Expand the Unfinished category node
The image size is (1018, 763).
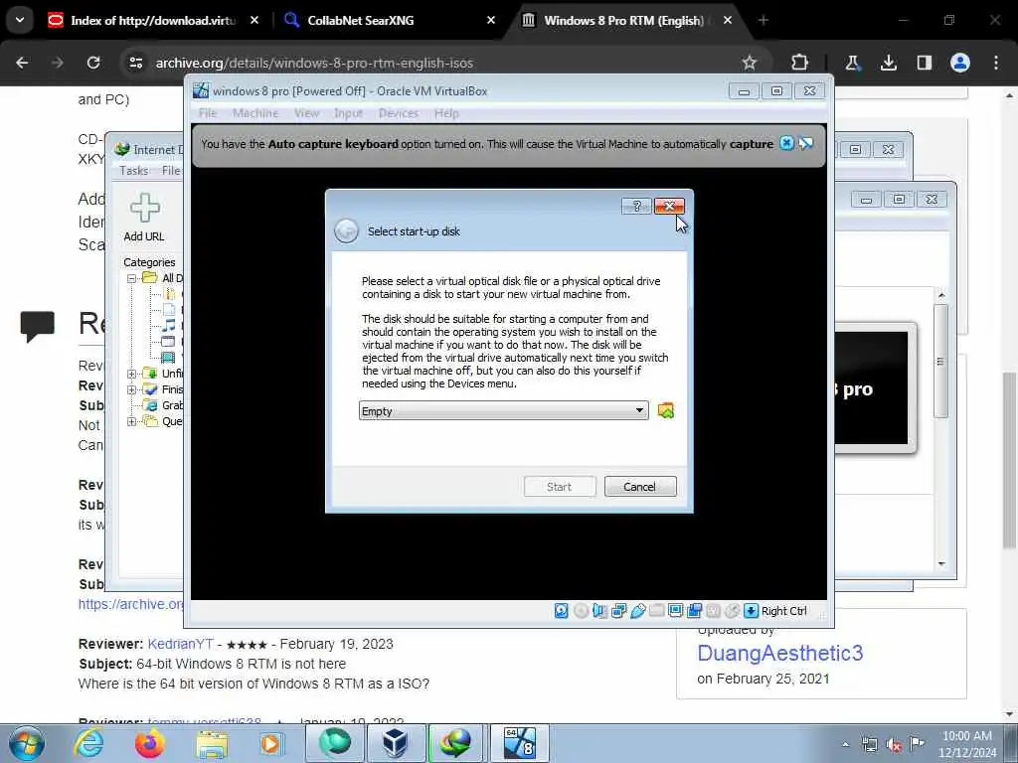tap(132, 374)
